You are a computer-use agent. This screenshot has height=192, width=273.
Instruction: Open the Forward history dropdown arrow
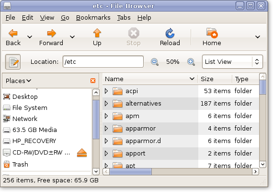click(x=72, y=37)
